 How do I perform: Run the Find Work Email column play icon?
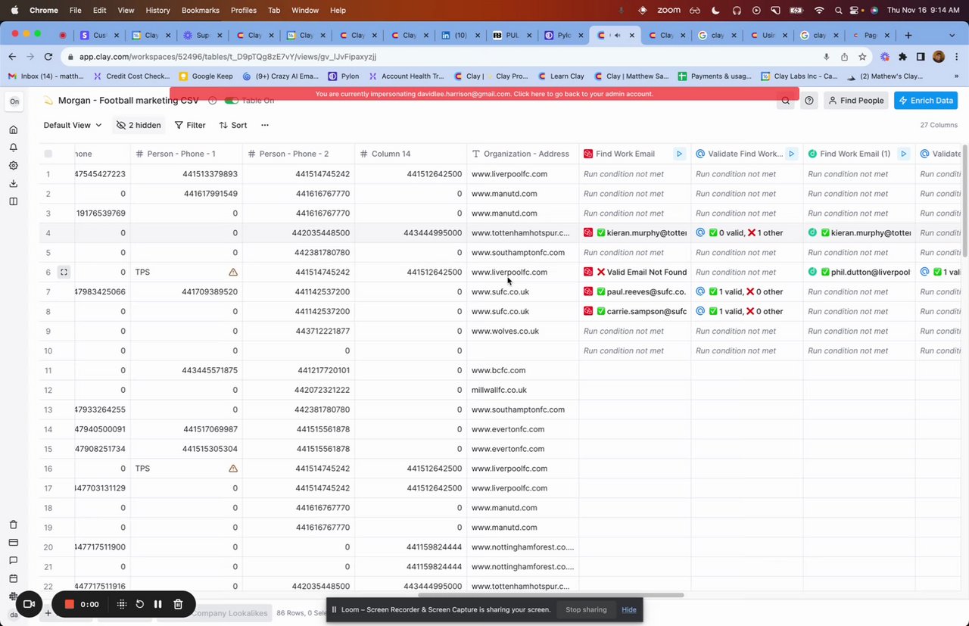coord(679,154)
